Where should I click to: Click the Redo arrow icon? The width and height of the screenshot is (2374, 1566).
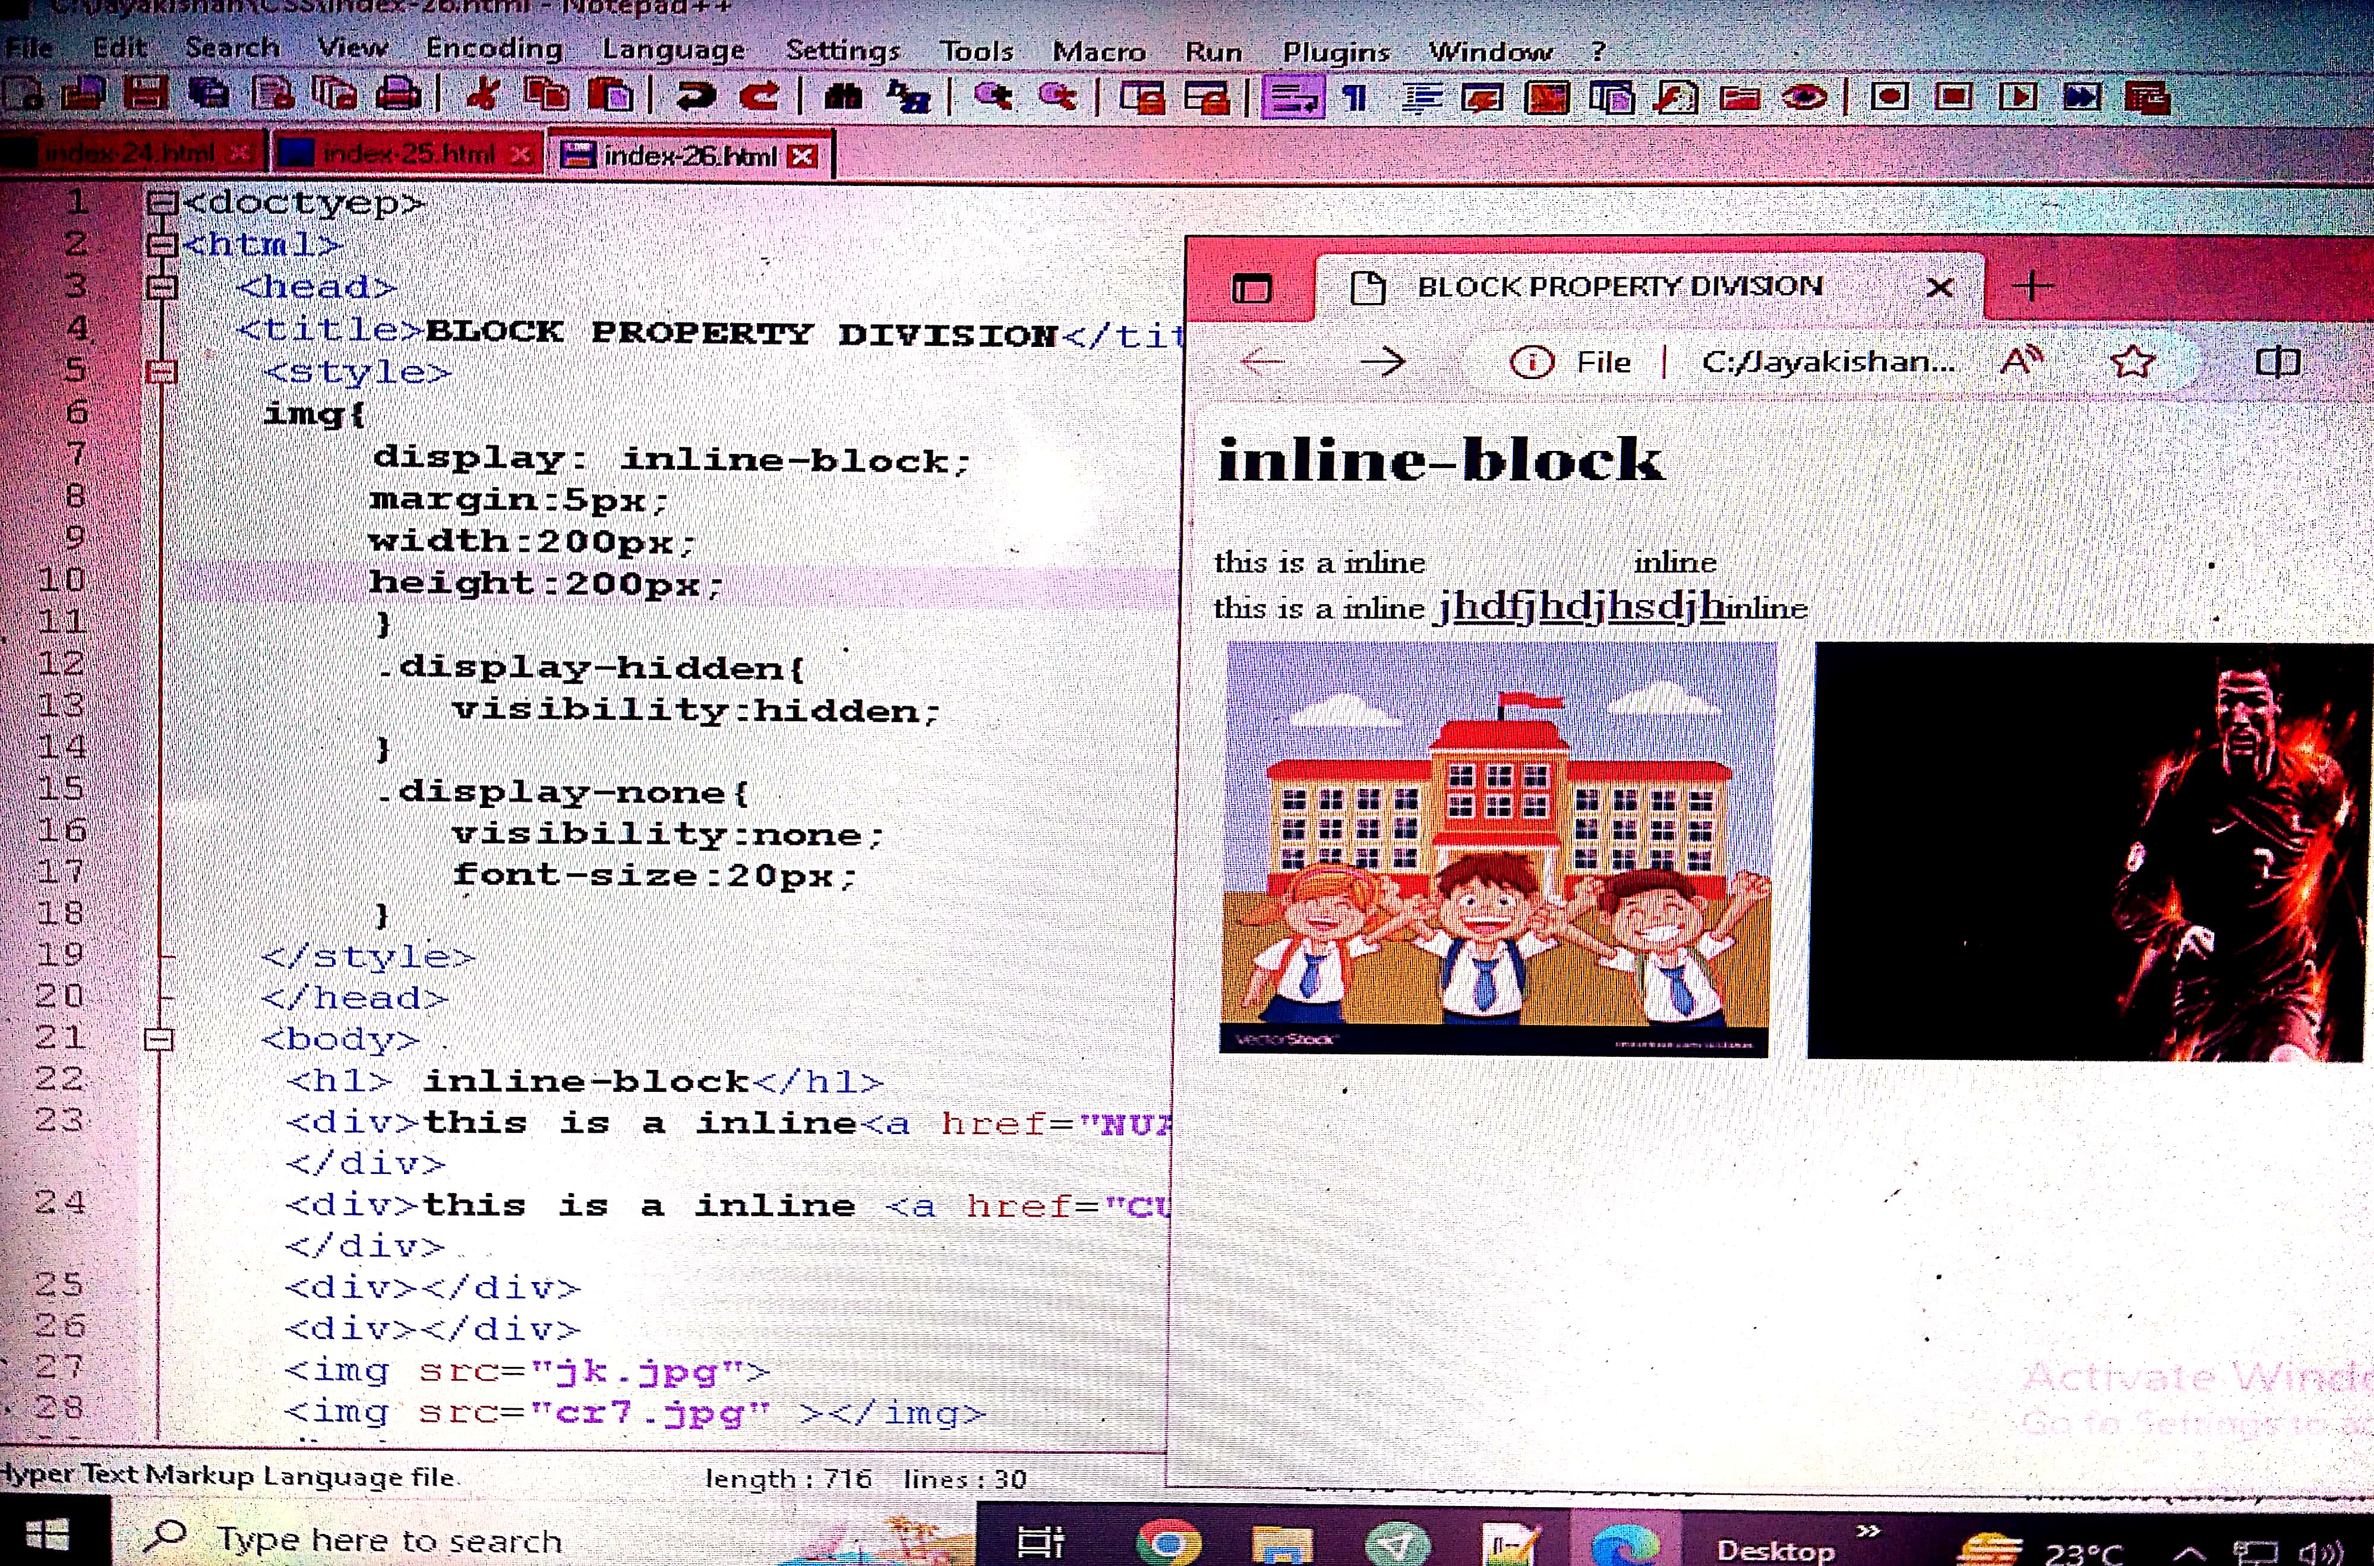pos(761,96)
